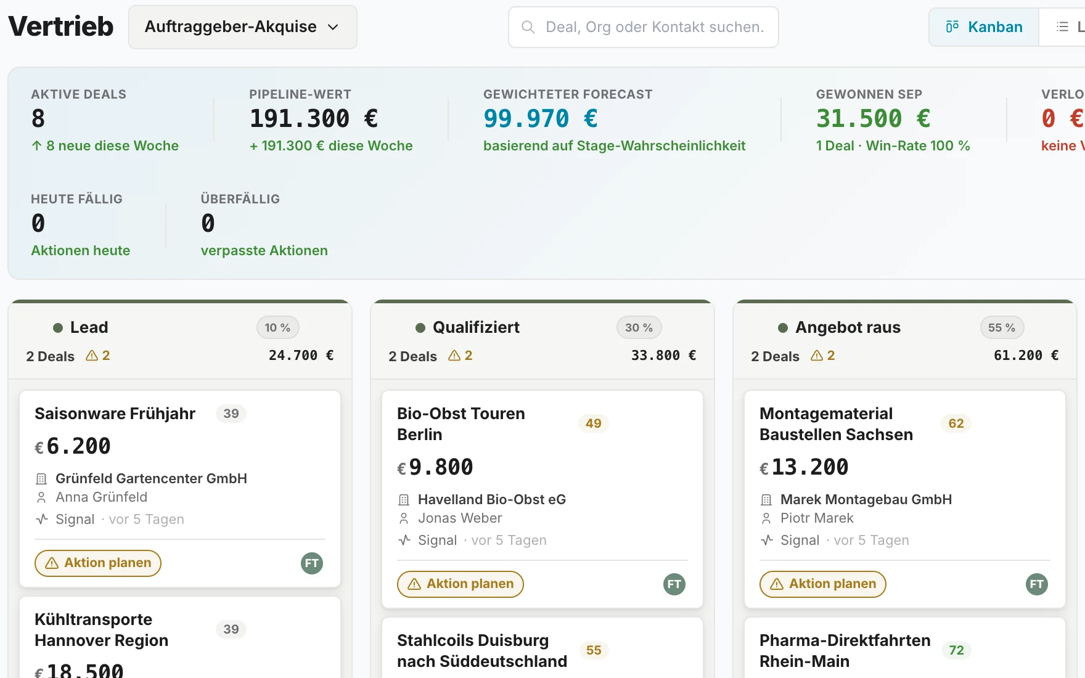Click the search magnifier icon

528,27
